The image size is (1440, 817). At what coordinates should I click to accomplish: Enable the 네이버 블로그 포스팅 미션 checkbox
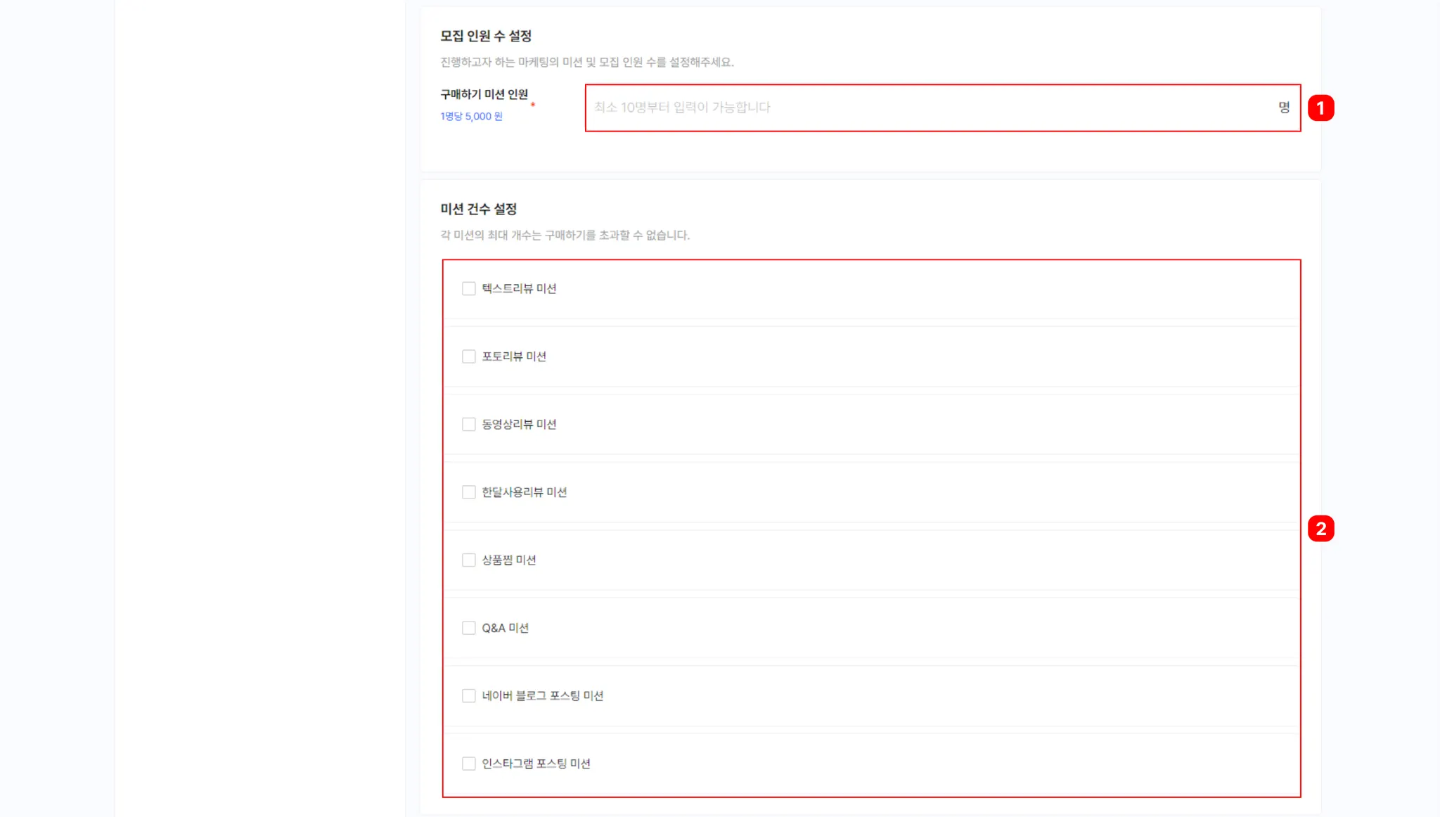(468, 695)
